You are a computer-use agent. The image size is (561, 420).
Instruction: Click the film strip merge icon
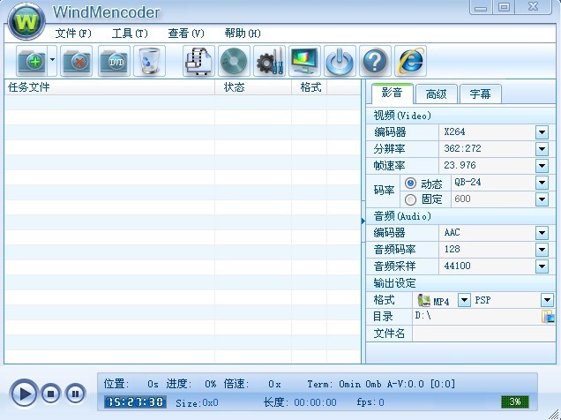198,61
